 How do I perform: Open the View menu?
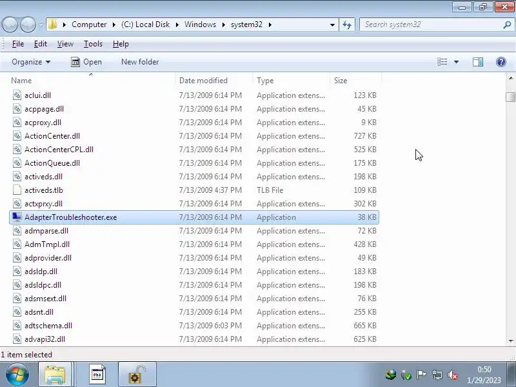[x=65, y=44]
